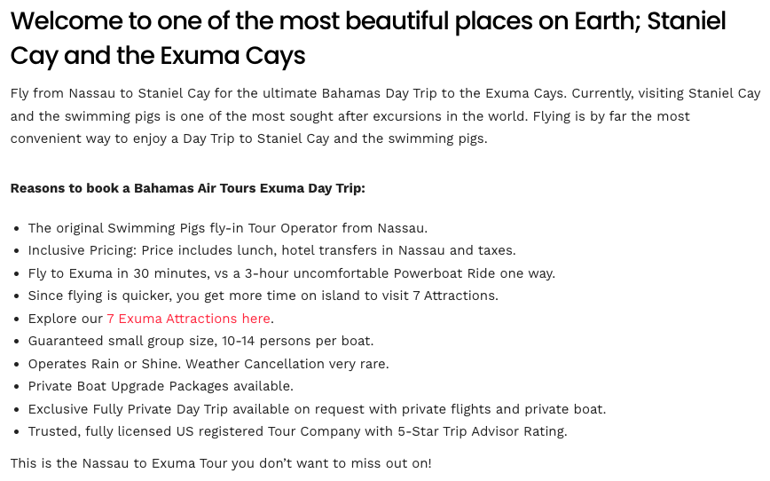Click the Since flying is quicker bullet

point(263,296)
